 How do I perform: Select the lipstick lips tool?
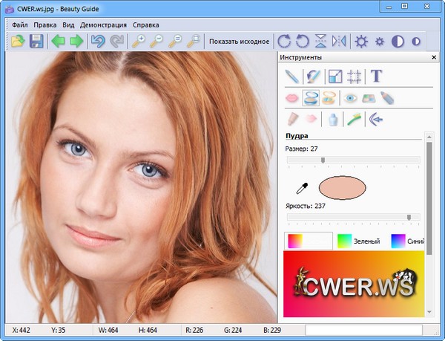[x=293, y=97]
